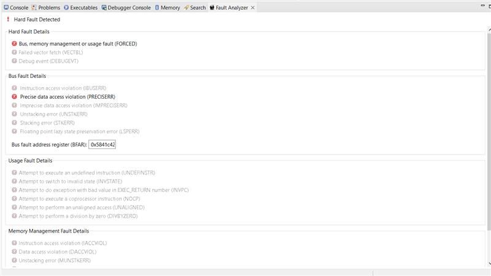Click 'Hard Fault Detected' text
The image size is (491, 276).
tap(37, 20)
